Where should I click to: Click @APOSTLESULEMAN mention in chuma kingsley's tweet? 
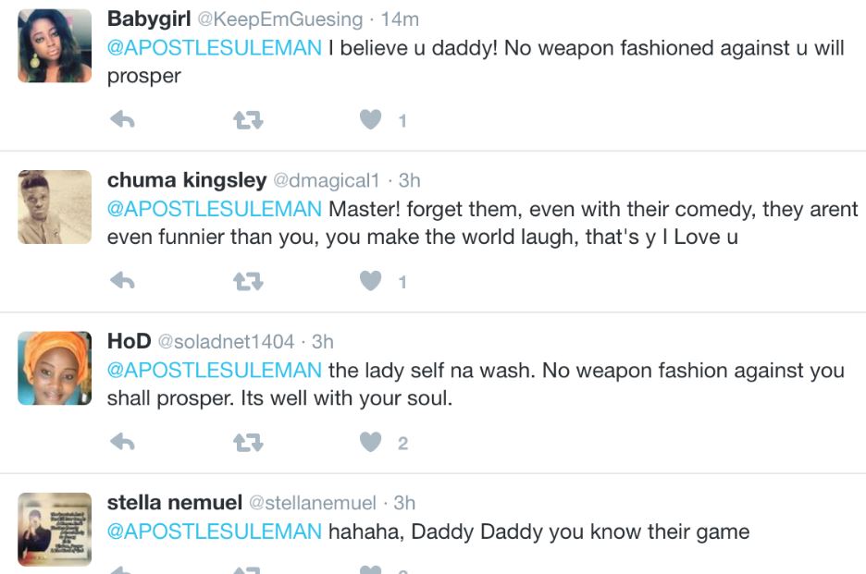pos(215,209)
